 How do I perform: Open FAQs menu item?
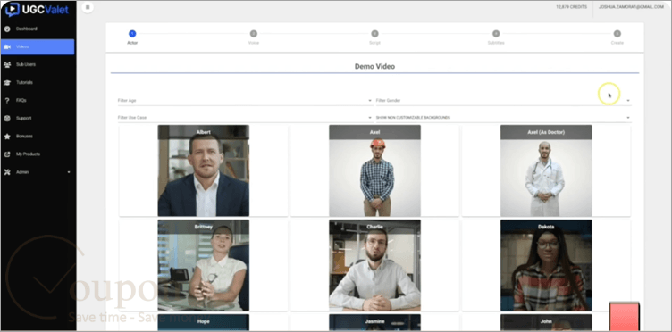pos(38,101)
